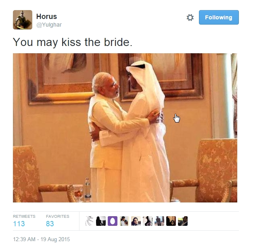Viewport: 253px width, 244px height.
Task: Open the @Yulghar handle link
Action: tap(49, 25)
